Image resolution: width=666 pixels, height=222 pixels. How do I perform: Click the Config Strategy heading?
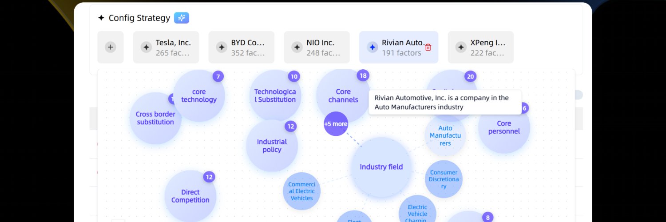139,18
